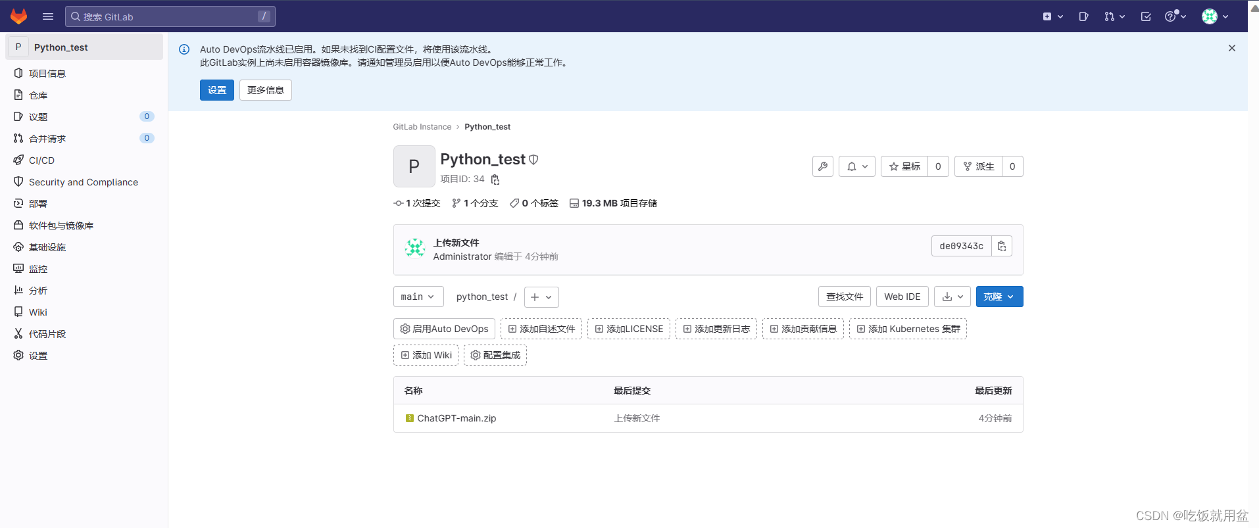Viewport: 1259px width, 528px height.
Task: Open the to-do list icon
Action: (1146, 16)
